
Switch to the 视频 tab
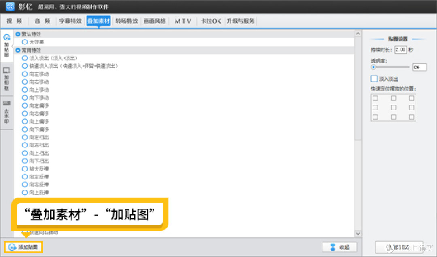14,21
